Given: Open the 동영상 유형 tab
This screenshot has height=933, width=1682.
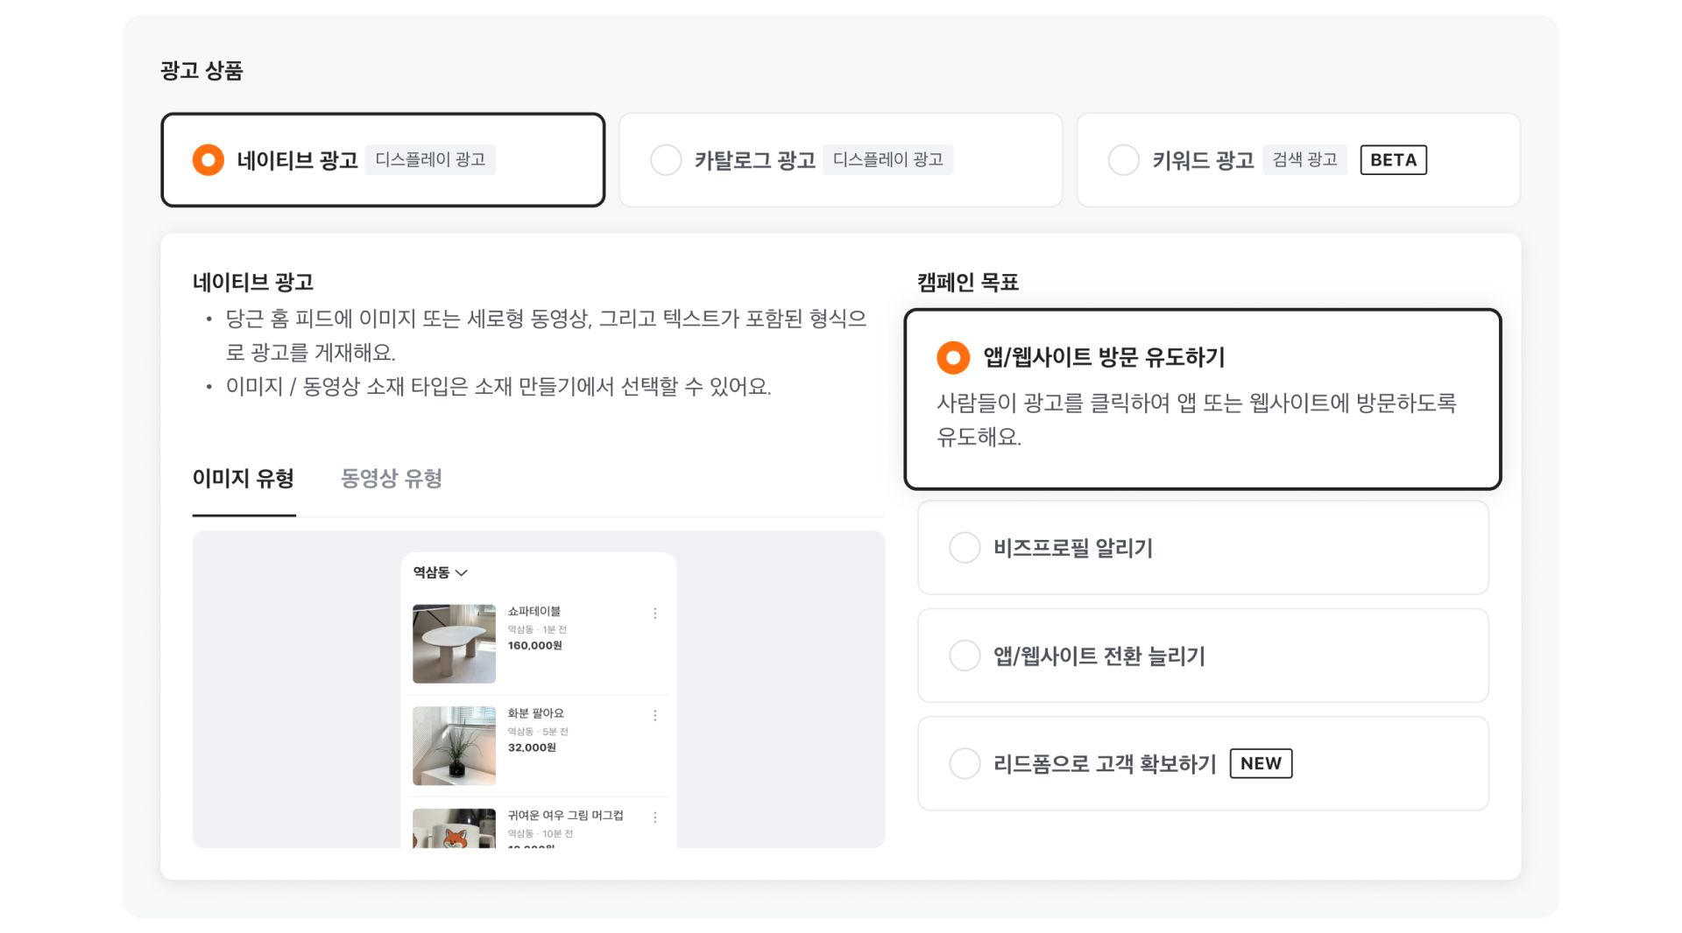Looking at the screenshot, I should [x=391, y=479].
